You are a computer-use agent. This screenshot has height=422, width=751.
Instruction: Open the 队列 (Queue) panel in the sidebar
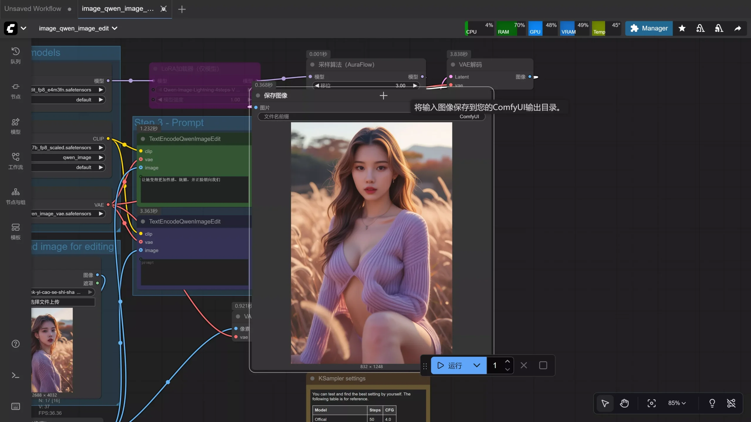point(15,56)
